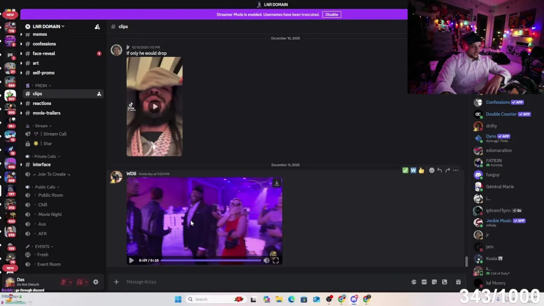The width and height of the screenshot is (544, 306).
Task: Forward WDB's message with the forward arrow
Action: click(448, 170)
